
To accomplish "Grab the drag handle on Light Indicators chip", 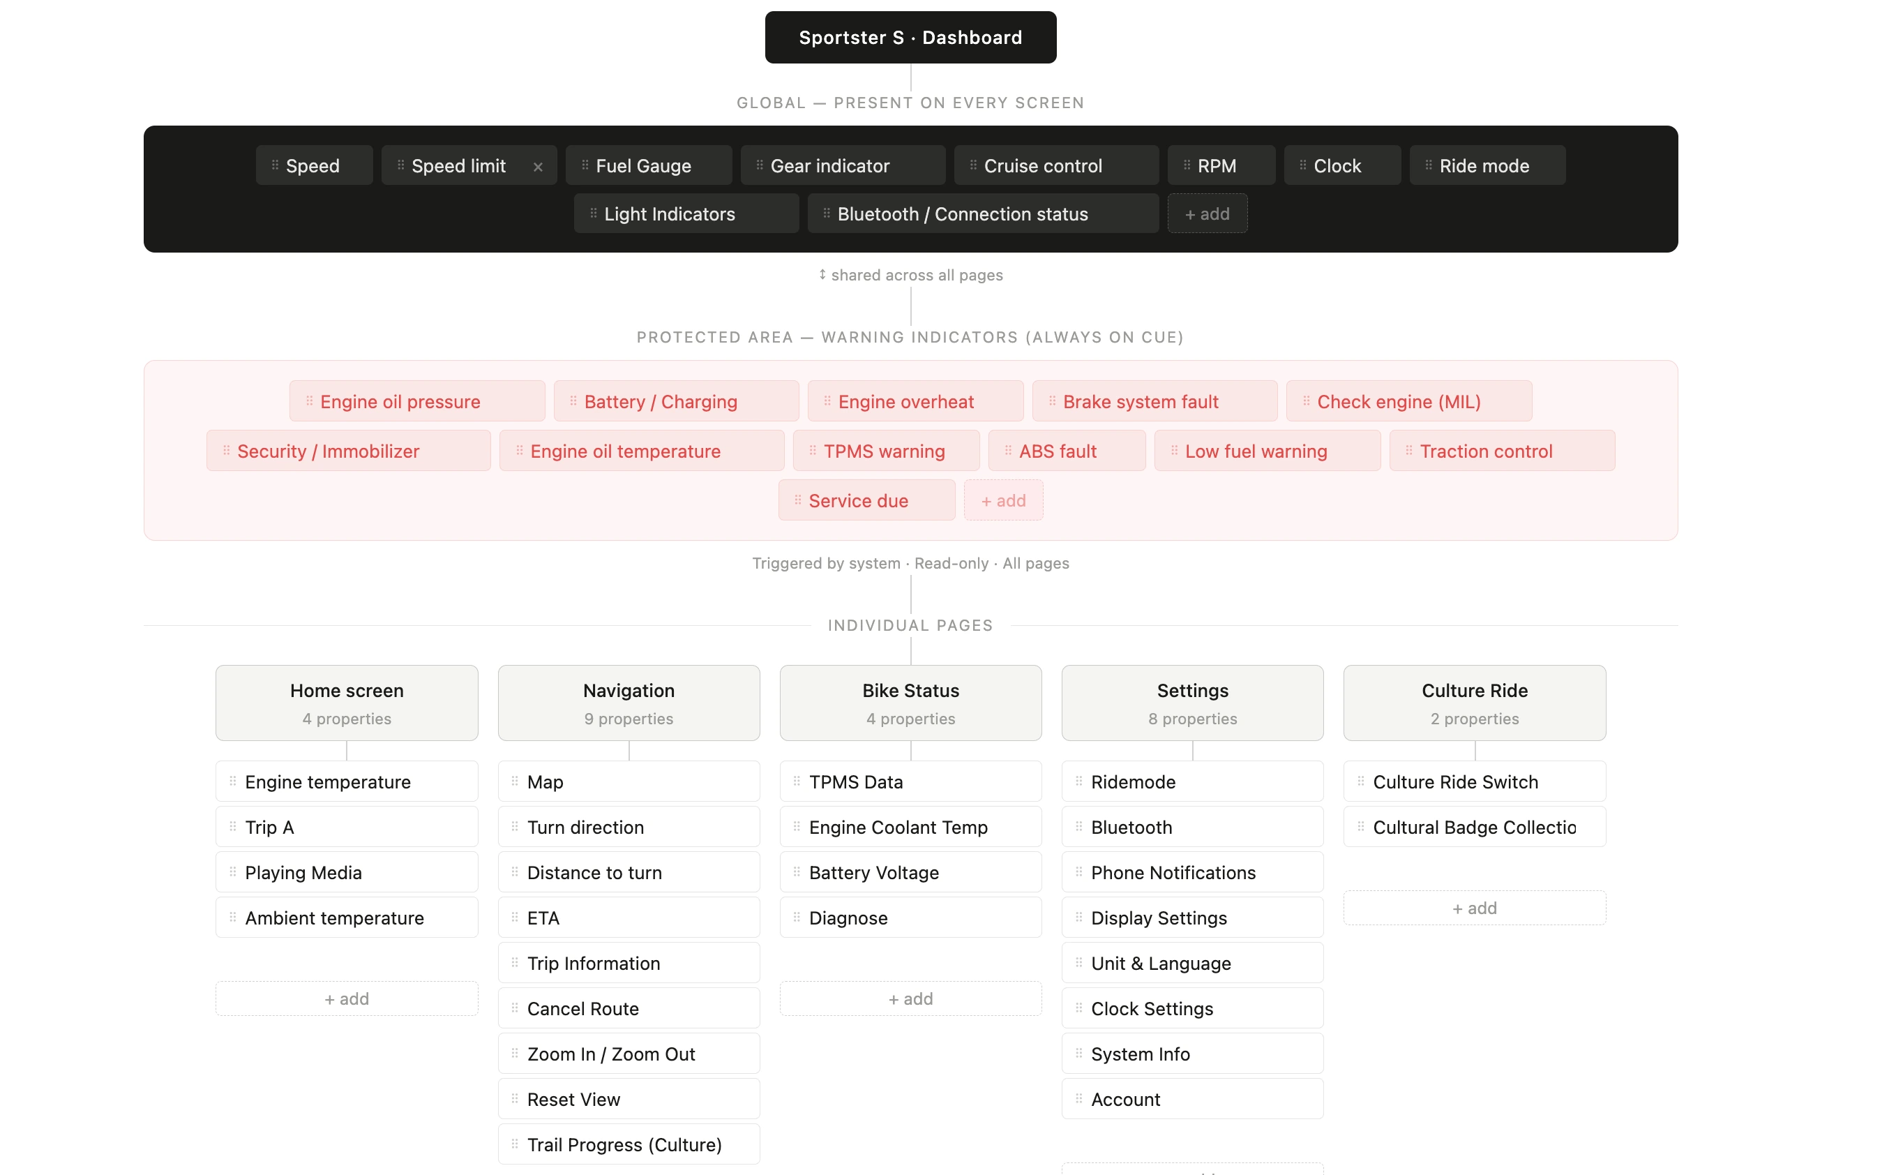I will [x=594, y=214].
